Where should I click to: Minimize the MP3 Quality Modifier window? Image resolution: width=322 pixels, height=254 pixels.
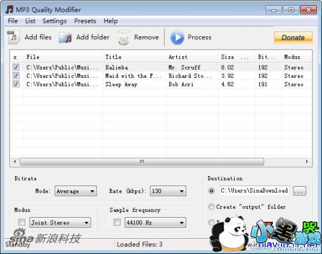coord(274,10)
